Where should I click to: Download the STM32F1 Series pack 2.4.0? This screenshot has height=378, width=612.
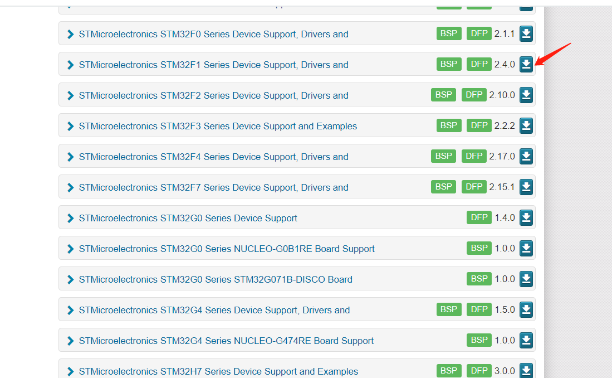(x=526, y=64)
